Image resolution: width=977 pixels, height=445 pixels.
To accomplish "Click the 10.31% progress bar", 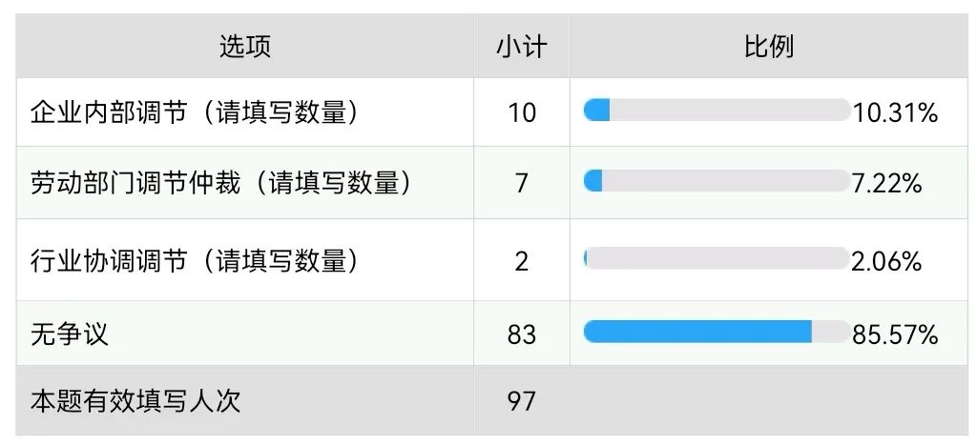I will 716,111.
